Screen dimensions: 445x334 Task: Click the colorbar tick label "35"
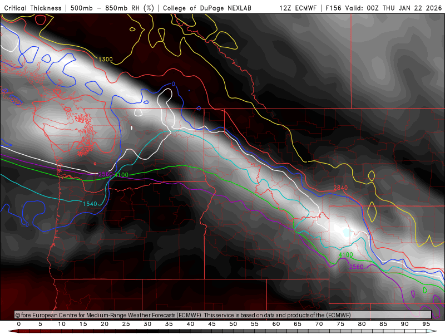pos(169,324)
